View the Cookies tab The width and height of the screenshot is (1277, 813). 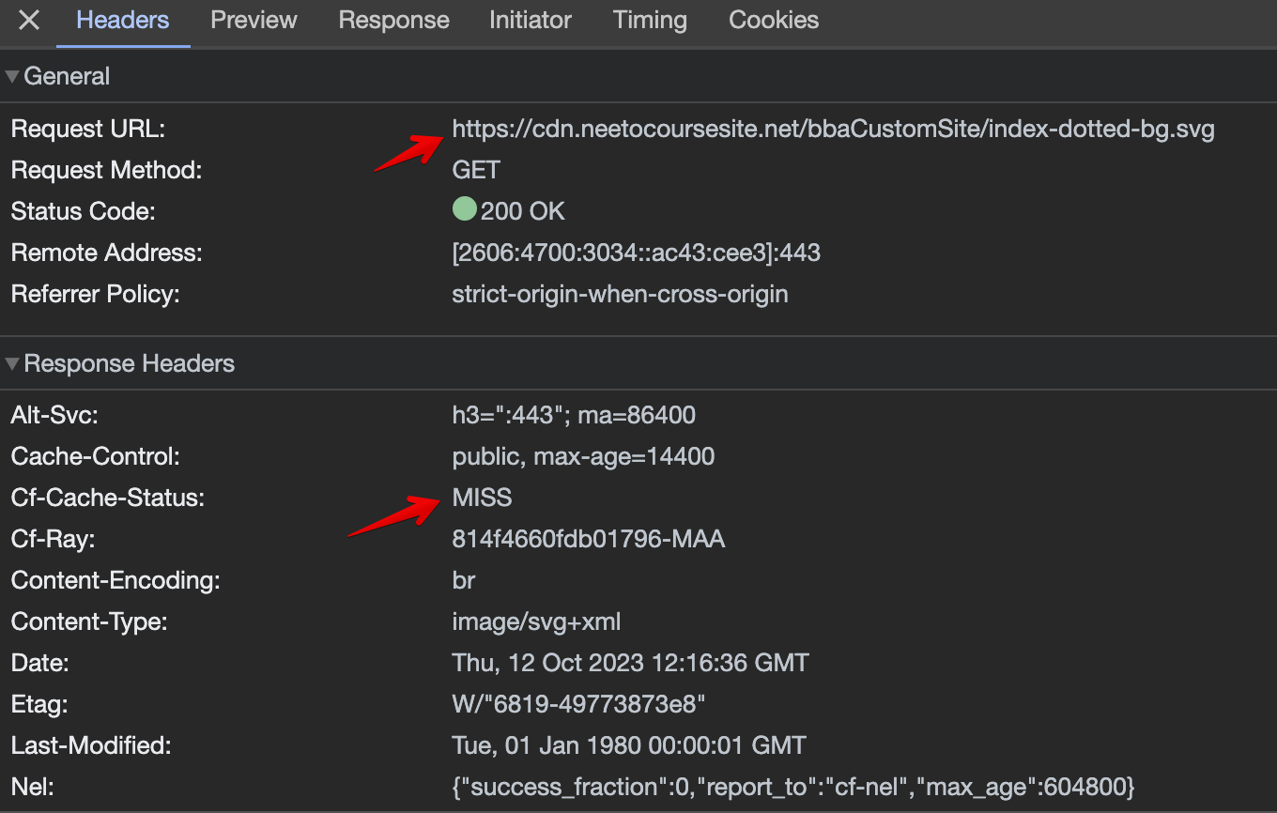pyautogui.click(x=773, y=21)
